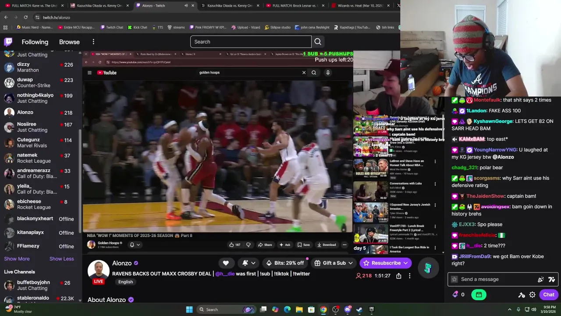Image resolution: width=561 pixels, height=316 pixels.
Task: Open the Twitch more options dots menu
Action: coord(93,42)
